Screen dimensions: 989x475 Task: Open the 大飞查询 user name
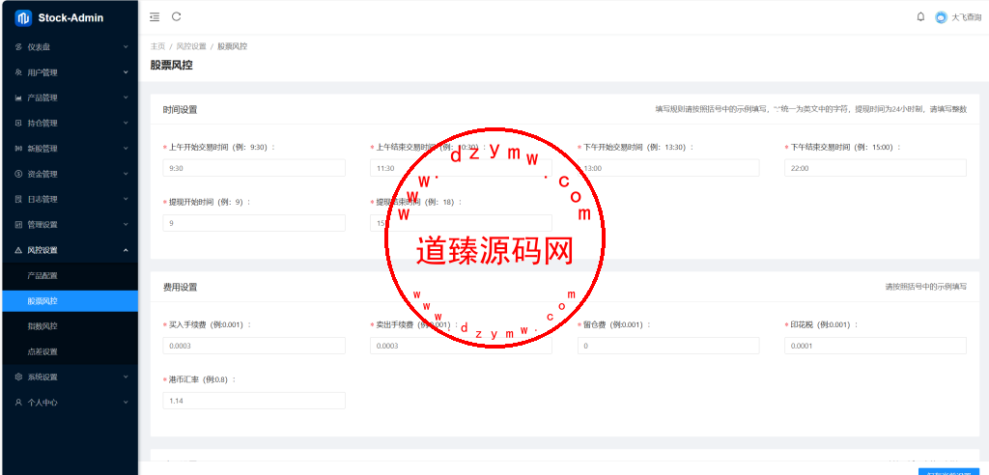coord(966,17)
